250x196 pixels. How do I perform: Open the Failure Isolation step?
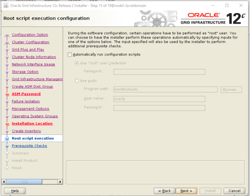click(25, 101)
